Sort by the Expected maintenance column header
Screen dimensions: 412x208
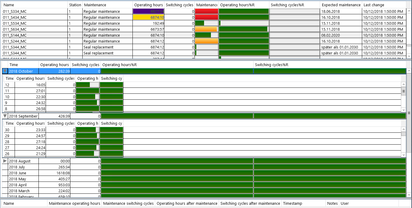coord(341,5)
